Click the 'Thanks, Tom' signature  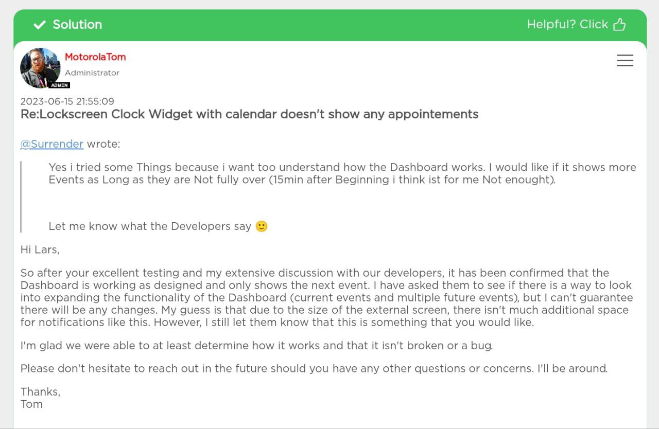tap(40, 398)
